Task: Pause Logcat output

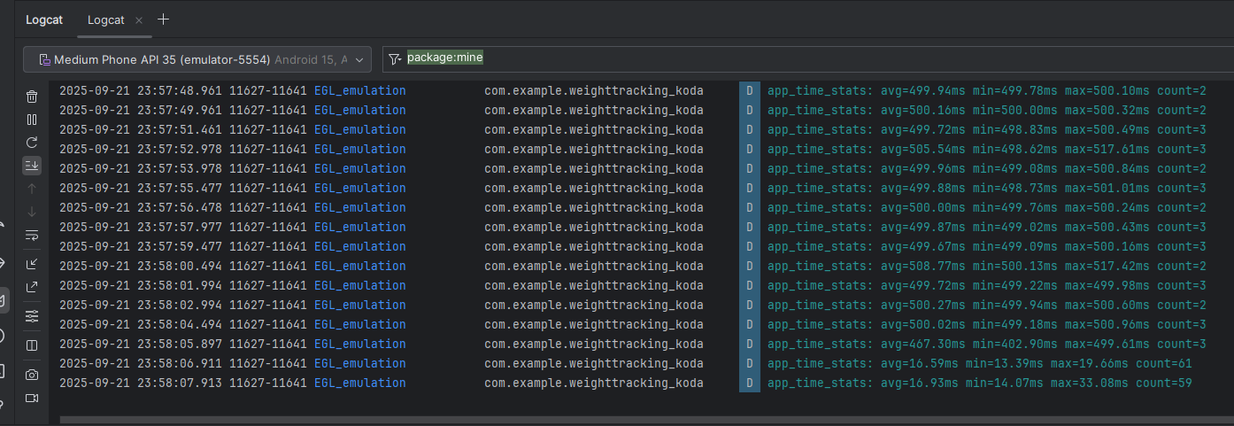Action: point(32,120)
